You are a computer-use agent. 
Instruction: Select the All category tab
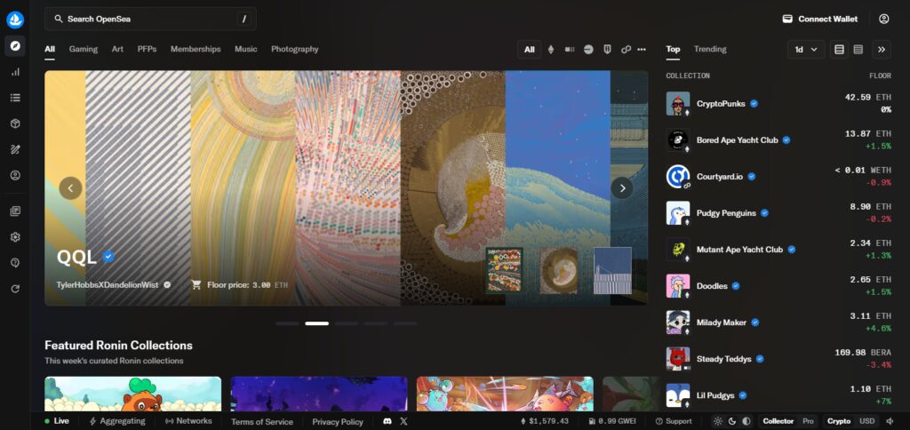coord(50,50)
